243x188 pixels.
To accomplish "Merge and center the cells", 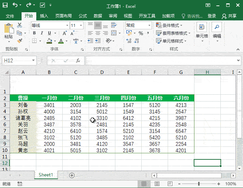I will [114, 33].
